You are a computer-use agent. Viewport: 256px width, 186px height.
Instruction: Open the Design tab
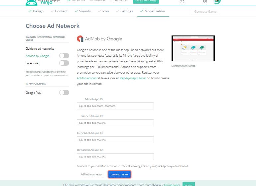coord(36,11)
